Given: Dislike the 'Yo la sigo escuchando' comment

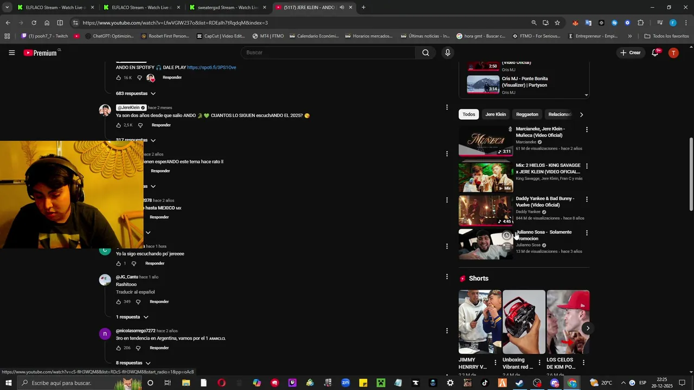Looking at the screenshot, I should tap(134, 263).
